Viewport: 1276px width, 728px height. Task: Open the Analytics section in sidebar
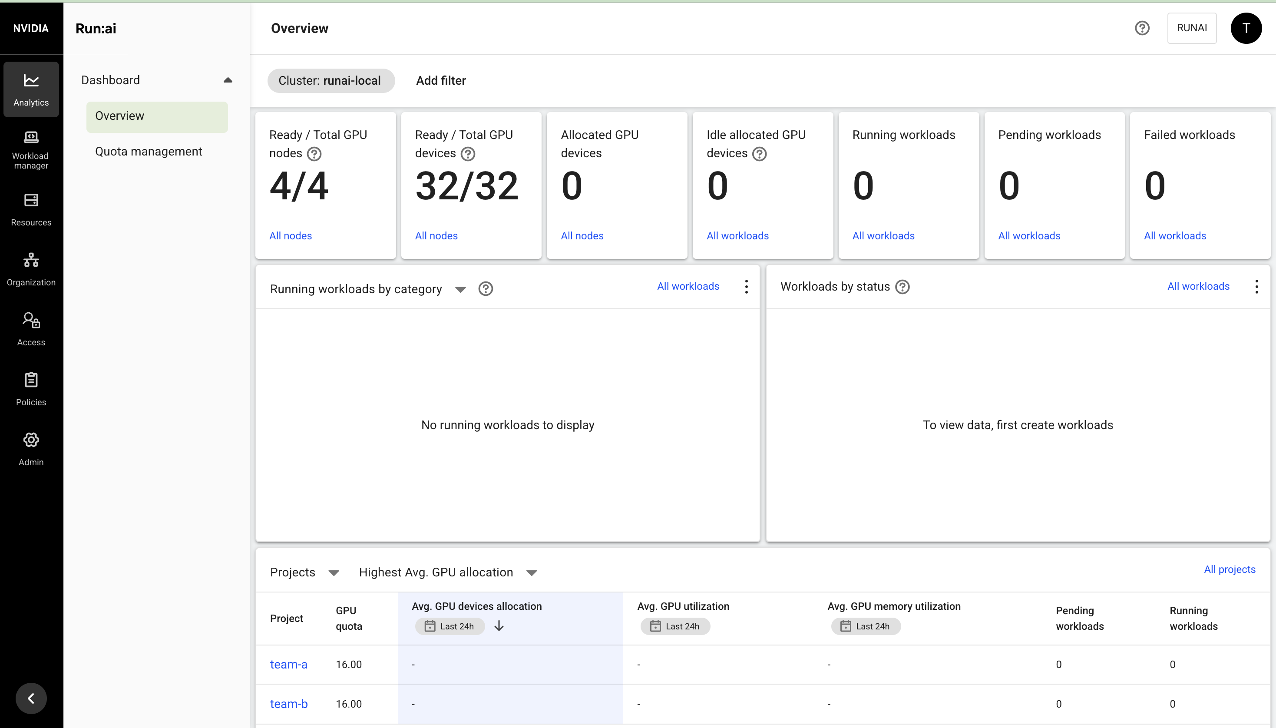[x=31, y=89]
